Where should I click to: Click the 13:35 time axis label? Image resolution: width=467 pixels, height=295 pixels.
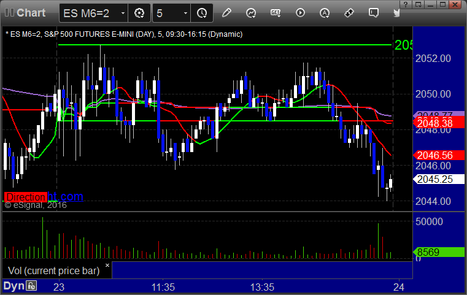click(262, 287)
